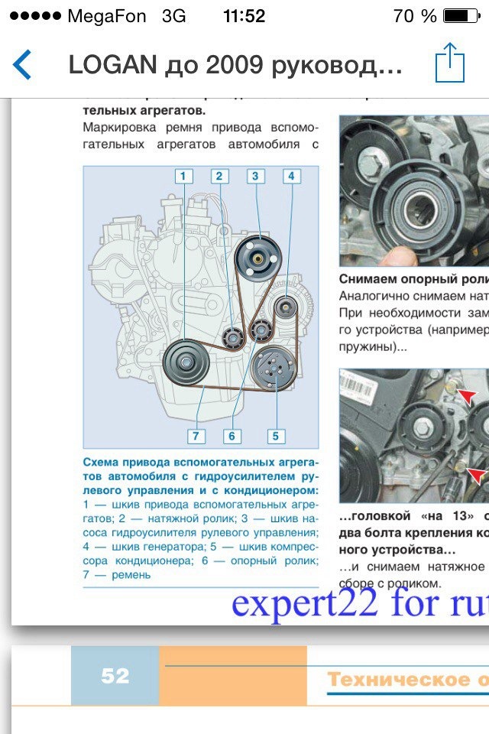Tap the legend text '7 — ремень'

click(x=117, y=575)
